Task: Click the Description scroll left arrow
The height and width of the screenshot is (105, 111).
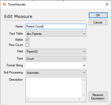Action: pyautogui.click(x=28, y=99)
